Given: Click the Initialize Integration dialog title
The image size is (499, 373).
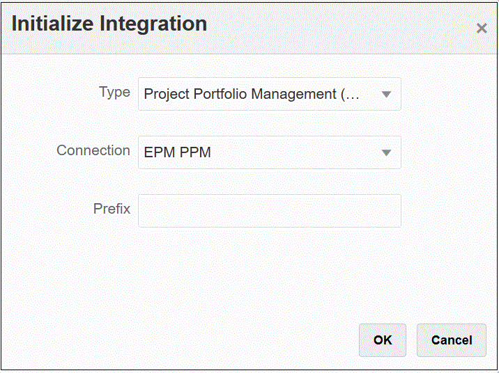Looking at the screenshot, I should (x=109, y=24).
